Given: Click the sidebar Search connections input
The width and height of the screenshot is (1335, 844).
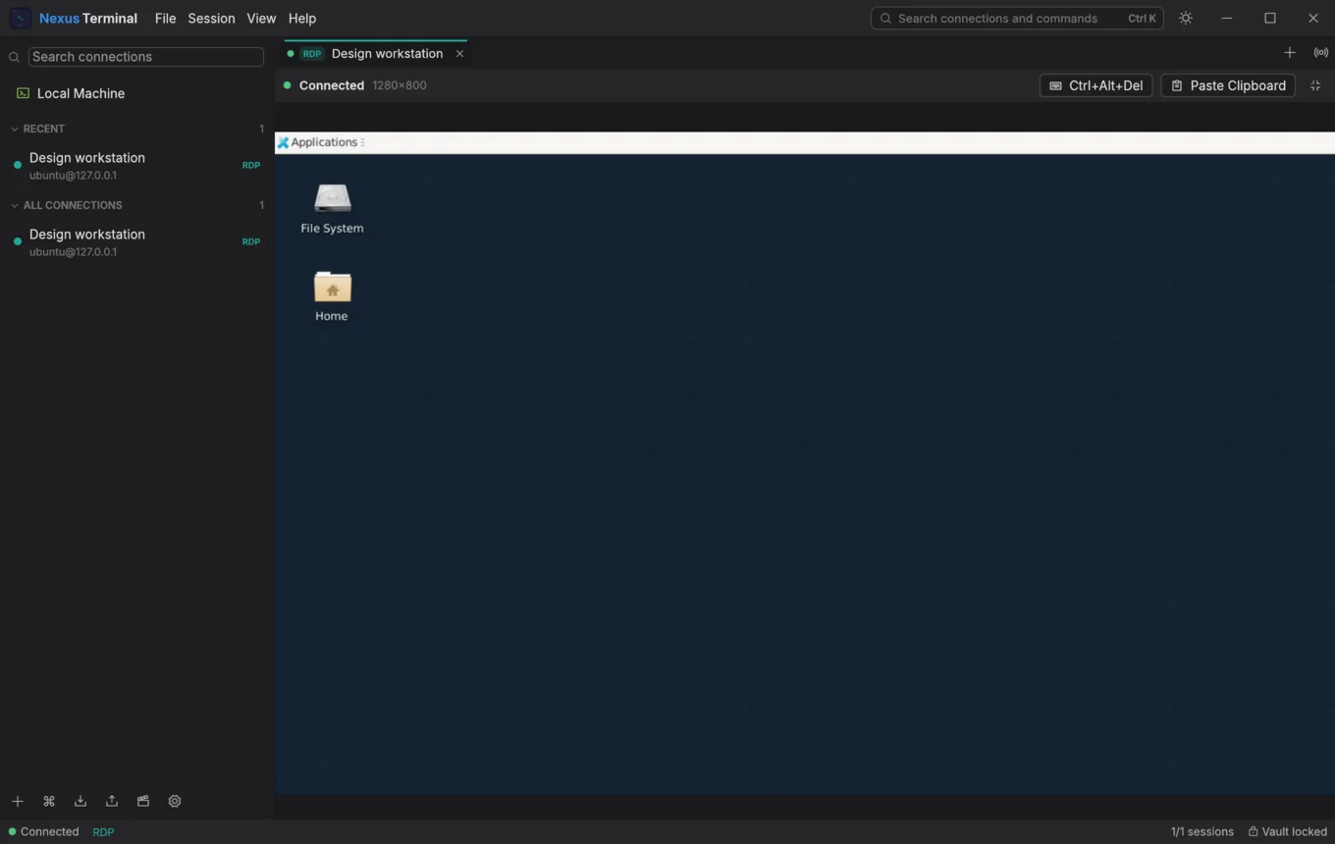Looking at the screenshot, I should [146, 57].
